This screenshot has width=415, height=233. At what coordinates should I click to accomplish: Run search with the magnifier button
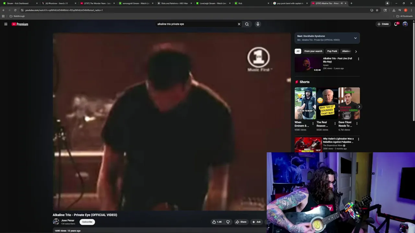pos(247,24)
